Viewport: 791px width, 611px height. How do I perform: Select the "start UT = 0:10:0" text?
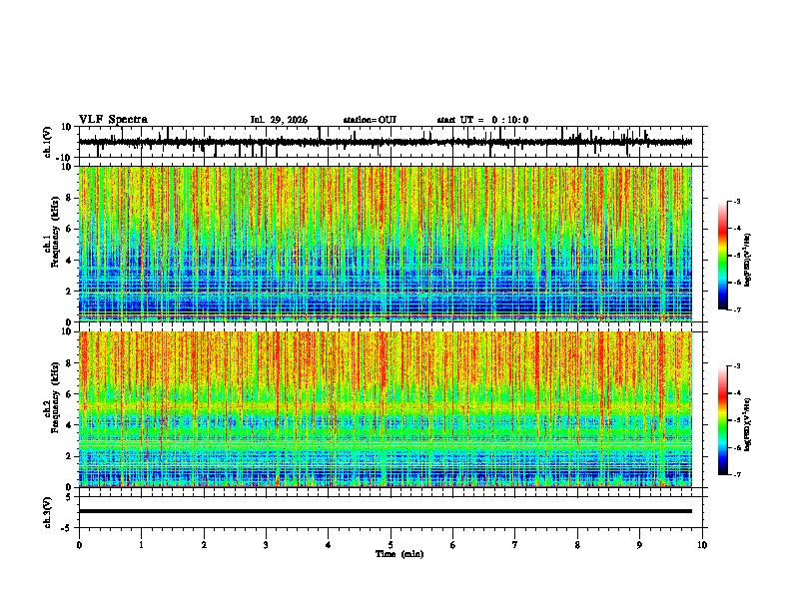[482, 120]
